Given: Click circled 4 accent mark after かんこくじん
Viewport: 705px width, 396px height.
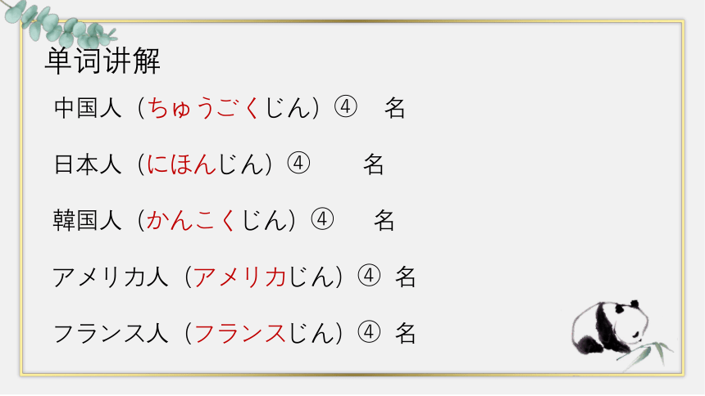Looking at the screenshot, I should point(322,219).
